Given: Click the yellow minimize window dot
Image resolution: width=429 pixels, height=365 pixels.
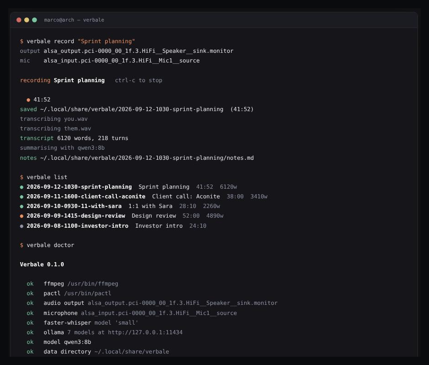Looking at the screenshot, I should pos(27,20).
